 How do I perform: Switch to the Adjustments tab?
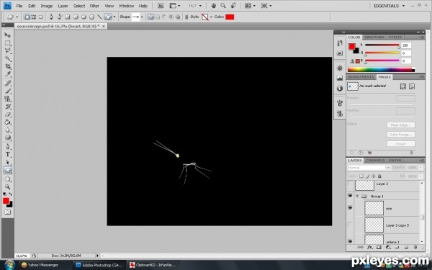[361, 77]
